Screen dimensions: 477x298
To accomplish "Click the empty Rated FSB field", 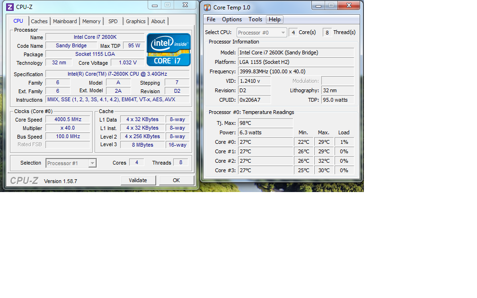I will (x=68, y=144).
